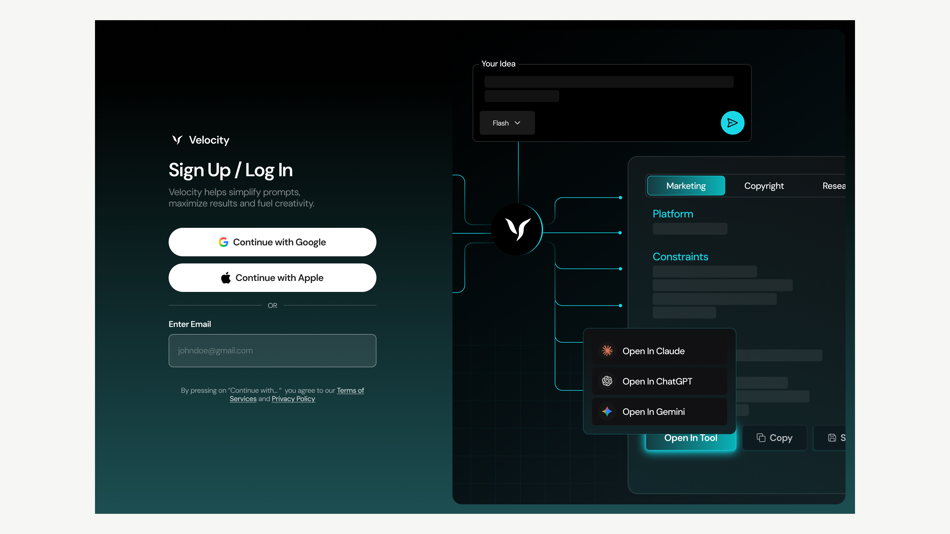
Task: Click the Velocity logo icon beside the brand name
Action: pyautogui.click(x=178, y=140)
